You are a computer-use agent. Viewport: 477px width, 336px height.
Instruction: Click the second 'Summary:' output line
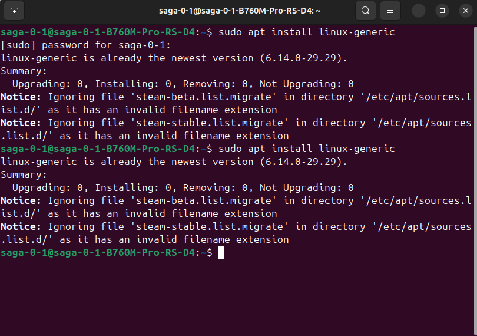[x=24, y=175]
